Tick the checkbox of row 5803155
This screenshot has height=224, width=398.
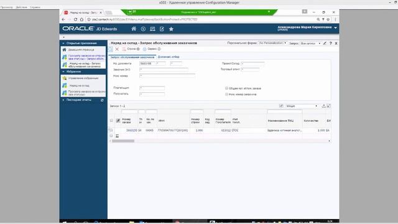111,130
